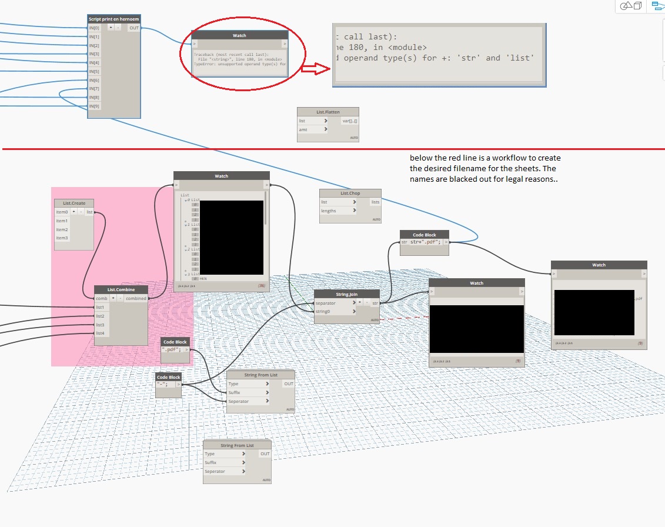Viewport: 665px width, 527px height.
Task: Click the IN[9] port
Action: [94, 106]
